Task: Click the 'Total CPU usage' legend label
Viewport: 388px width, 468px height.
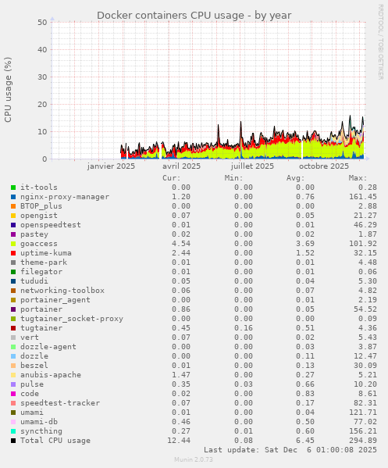Action: pos(55,441)
